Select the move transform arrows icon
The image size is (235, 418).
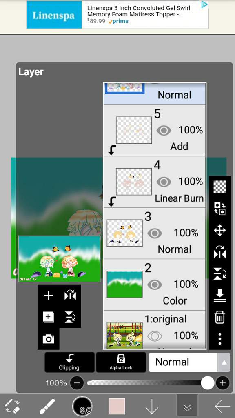[x=219, y=230]
